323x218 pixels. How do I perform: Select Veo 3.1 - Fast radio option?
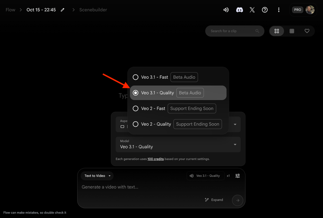pos(136,77)
